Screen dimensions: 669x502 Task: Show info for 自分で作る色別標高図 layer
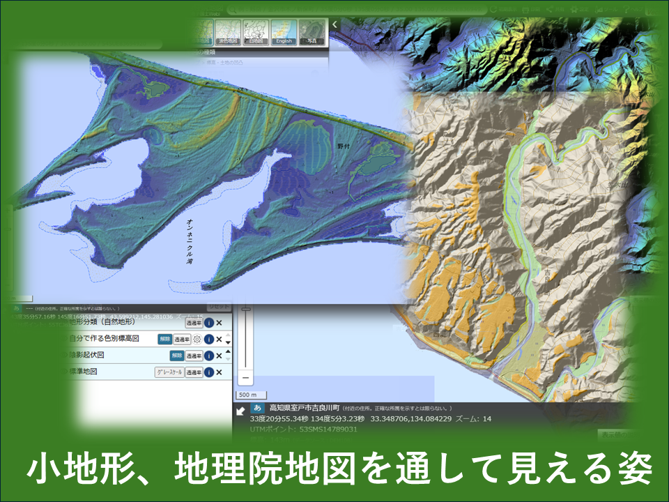(x=208, y=340)
